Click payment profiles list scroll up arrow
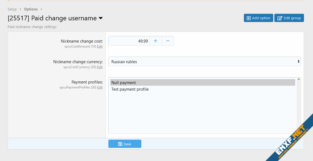This screenshot has width=313, height=161. pos(299,80)
